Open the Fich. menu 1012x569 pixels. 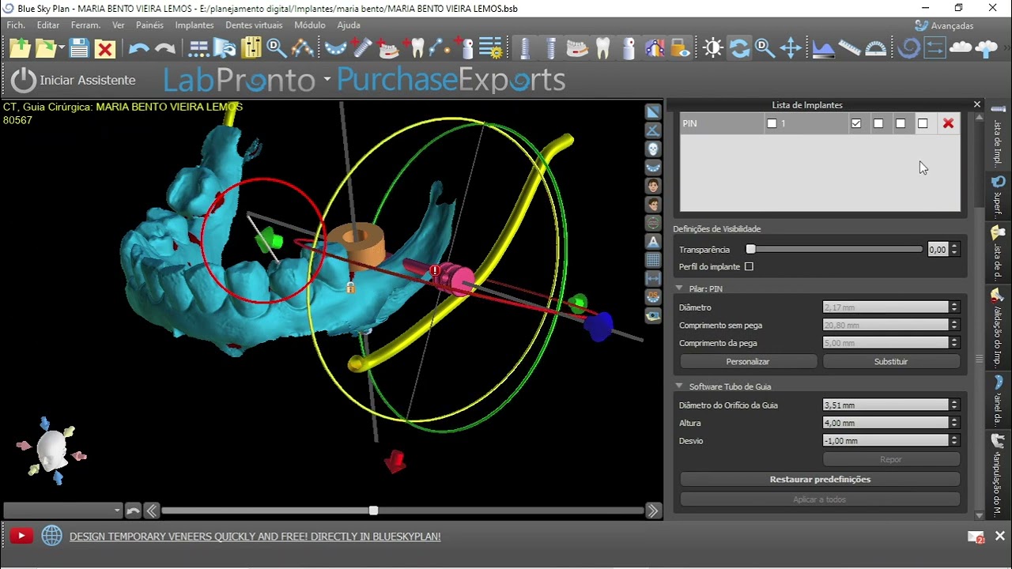point(16,25)
